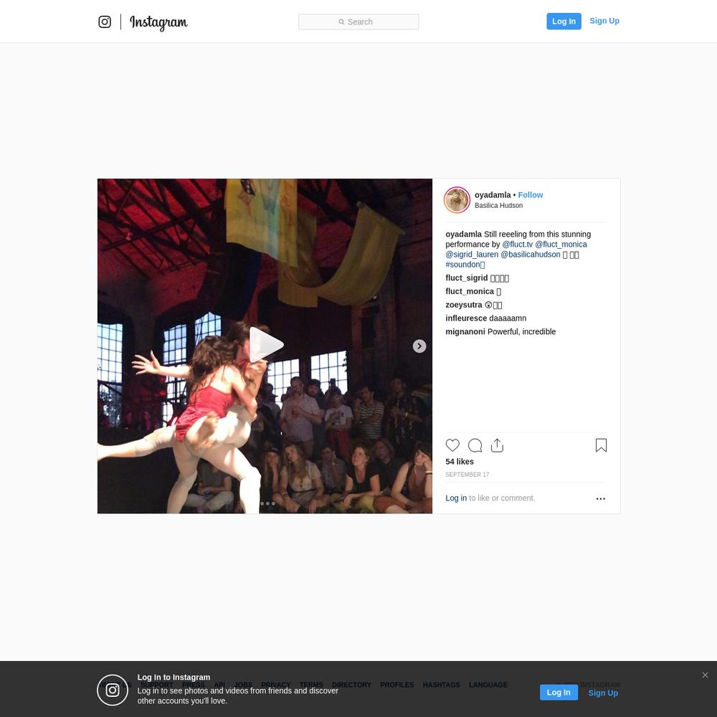
Task: Open @fluct.tv mention in caption
Action: coord(517,244)
